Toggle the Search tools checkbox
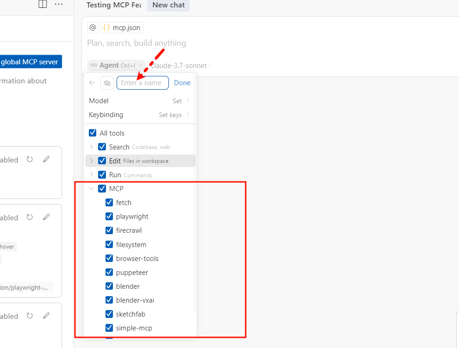Screen dimensions: 459x348 [102, 147]
